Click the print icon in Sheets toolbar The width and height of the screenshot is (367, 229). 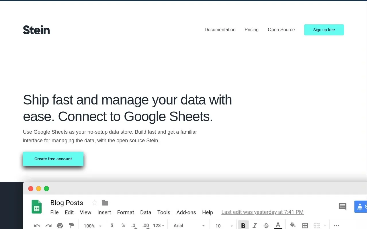point(60,226)
